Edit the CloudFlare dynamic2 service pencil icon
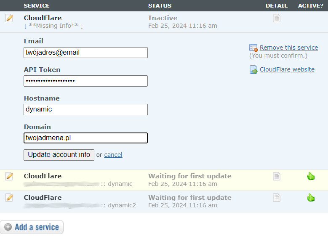This screenshot has width=328, height=241. (9, 198)
